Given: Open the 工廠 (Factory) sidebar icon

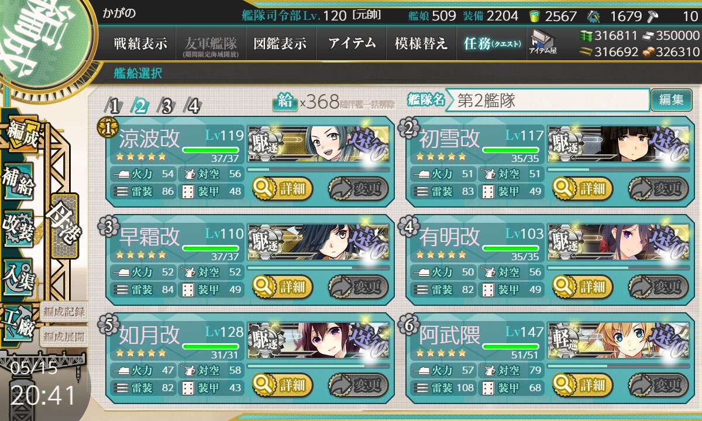Looking at the screenshot, I should 18,322.
